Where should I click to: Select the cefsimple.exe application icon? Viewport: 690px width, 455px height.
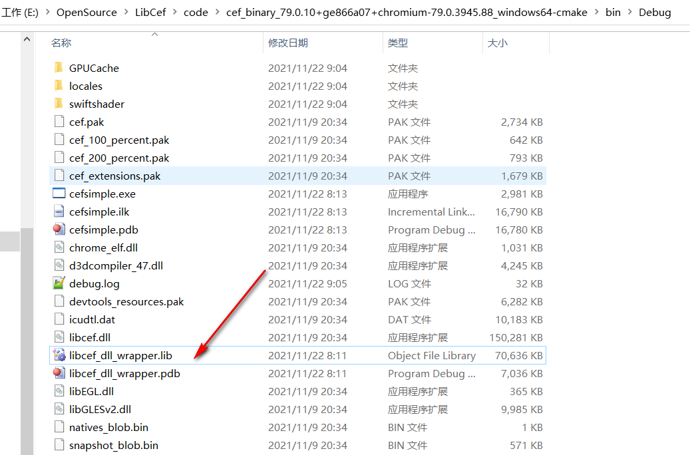coord(59,194)
